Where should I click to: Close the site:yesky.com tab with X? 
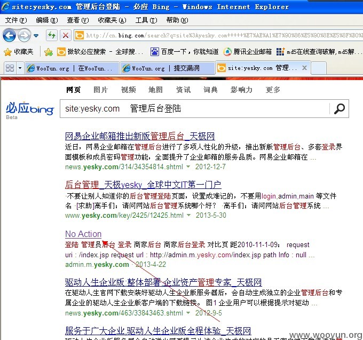[x=304, y=68]
